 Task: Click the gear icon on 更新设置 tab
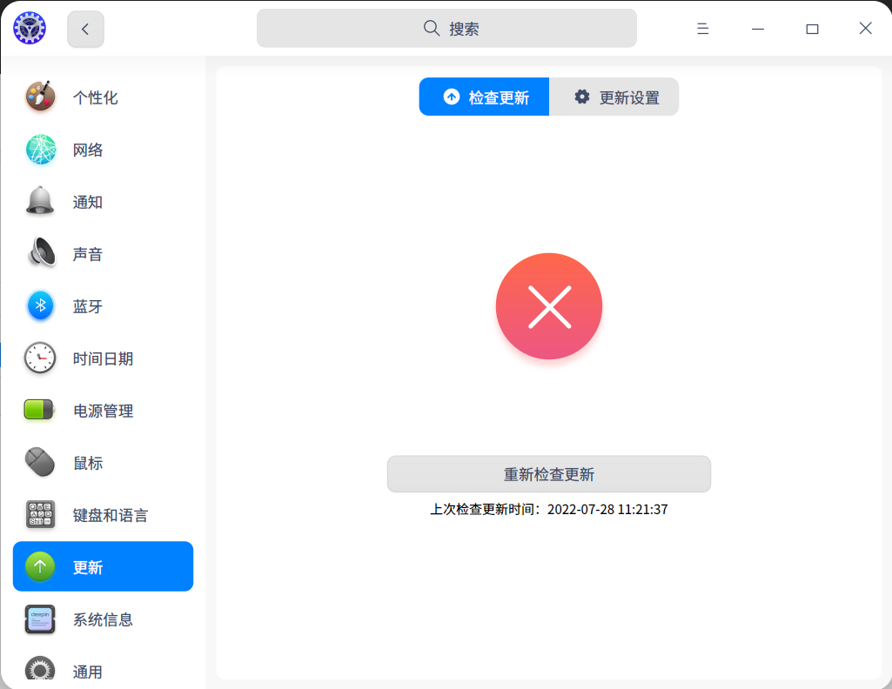[582, 97]
